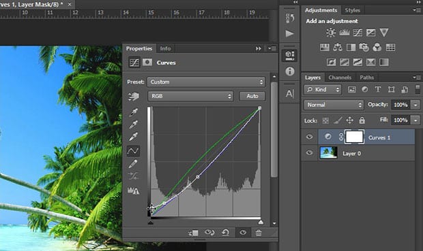Viewport: 423px width, 251px height.
Task: Click the Auto button
Action: tap(252, 96)
